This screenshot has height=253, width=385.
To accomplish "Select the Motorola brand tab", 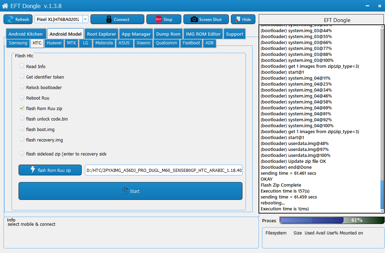I will (x=104, y=43).
